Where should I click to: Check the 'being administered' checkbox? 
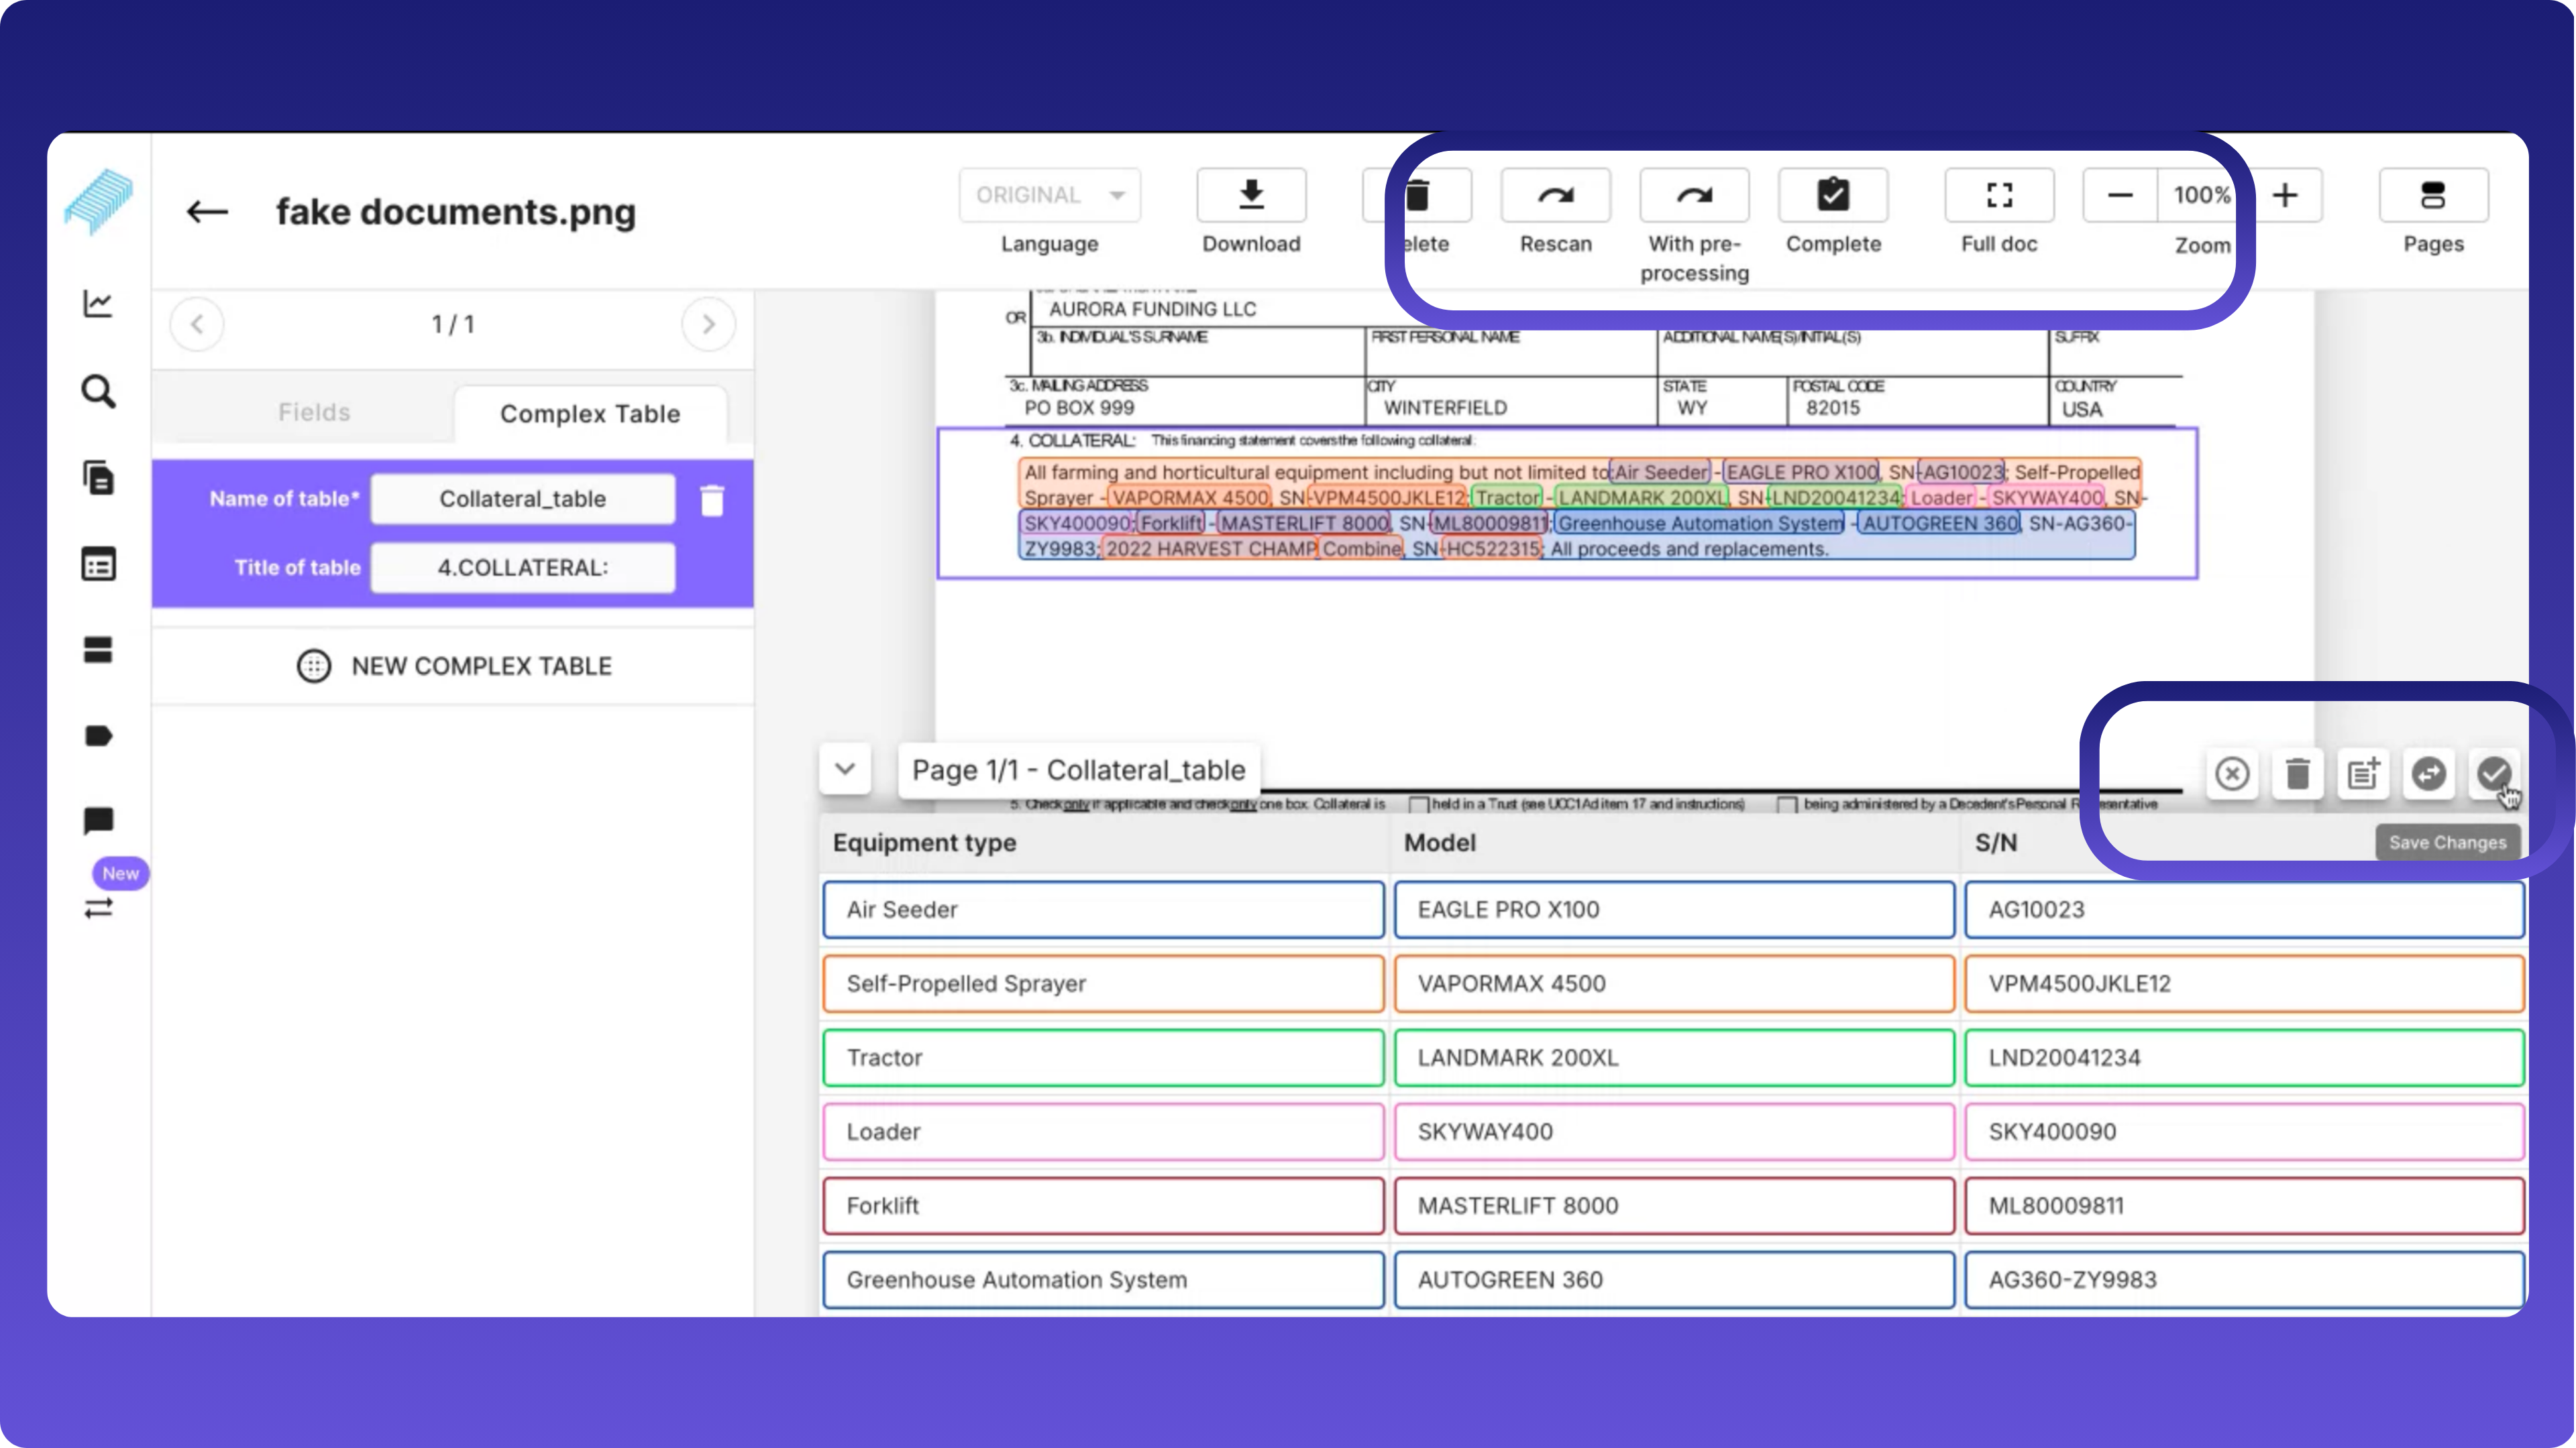(1787, 804)
